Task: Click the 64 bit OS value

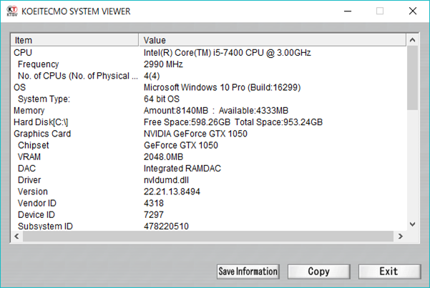Action: point(162,99)
